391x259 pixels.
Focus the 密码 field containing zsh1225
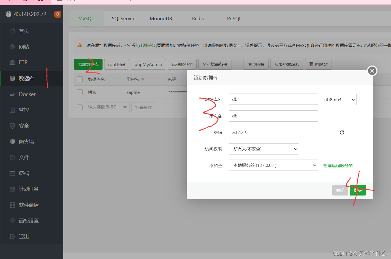point(283,132)
